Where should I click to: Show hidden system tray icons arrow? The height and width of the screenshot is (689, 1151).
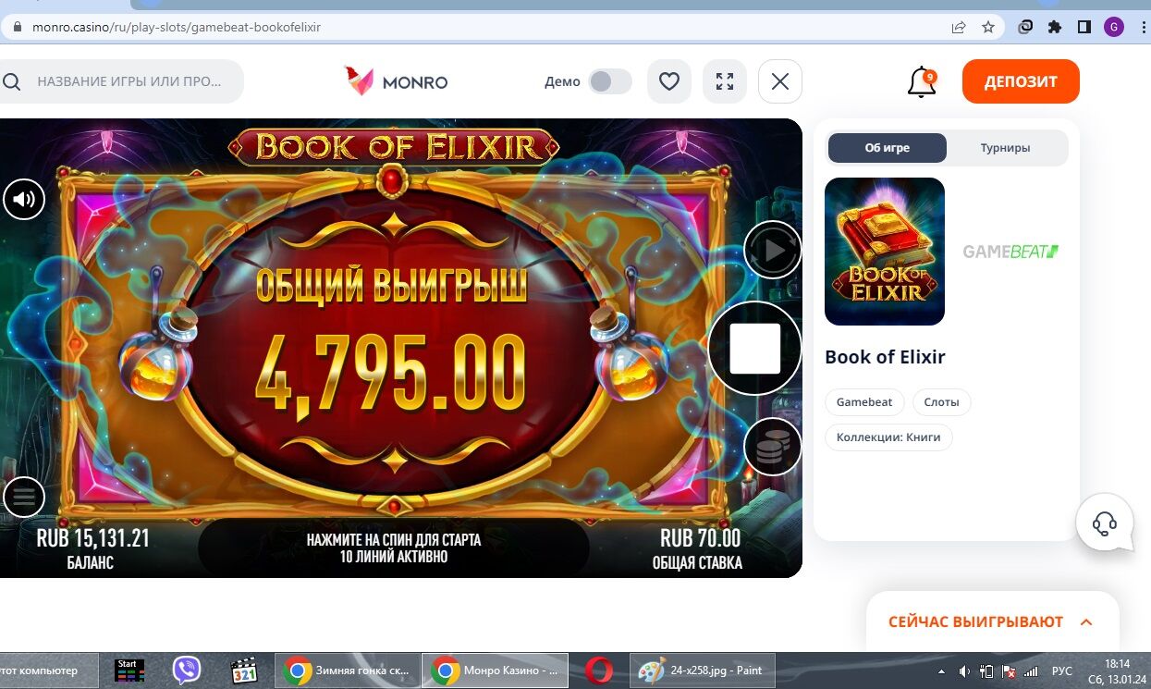(941, 671)
